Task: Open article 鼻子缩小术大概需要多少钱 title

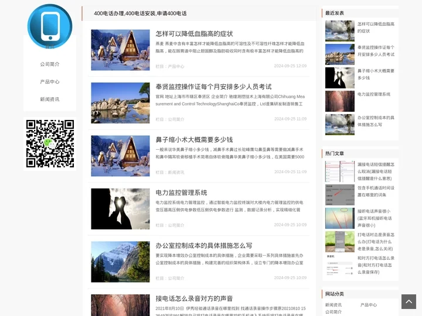Action: [194, 140]
